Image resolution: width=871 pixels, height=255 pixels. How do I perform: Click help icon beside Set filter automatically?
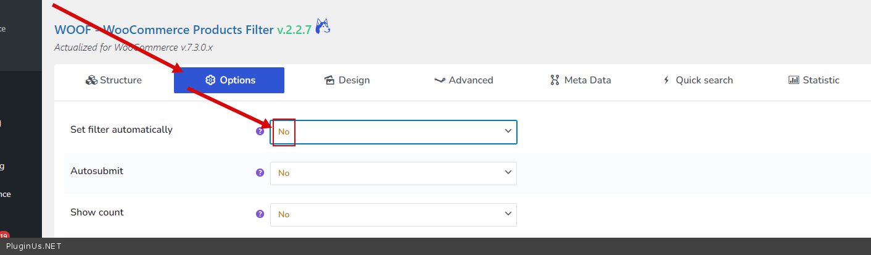click(x=260, y=131)
